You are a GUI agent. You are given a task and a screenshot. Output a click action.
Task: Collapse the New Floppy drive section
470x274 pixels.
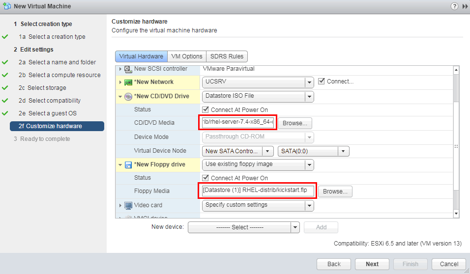(120, 164)
